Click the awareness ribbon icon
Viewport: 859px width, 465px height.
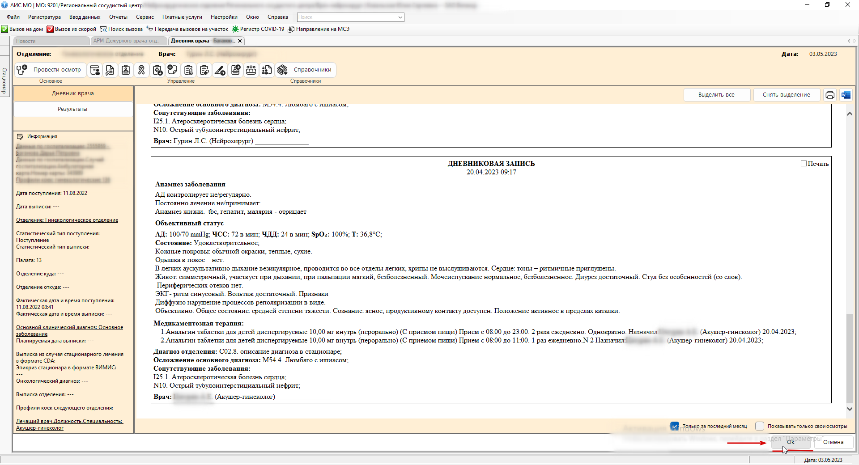click(141, 70)
